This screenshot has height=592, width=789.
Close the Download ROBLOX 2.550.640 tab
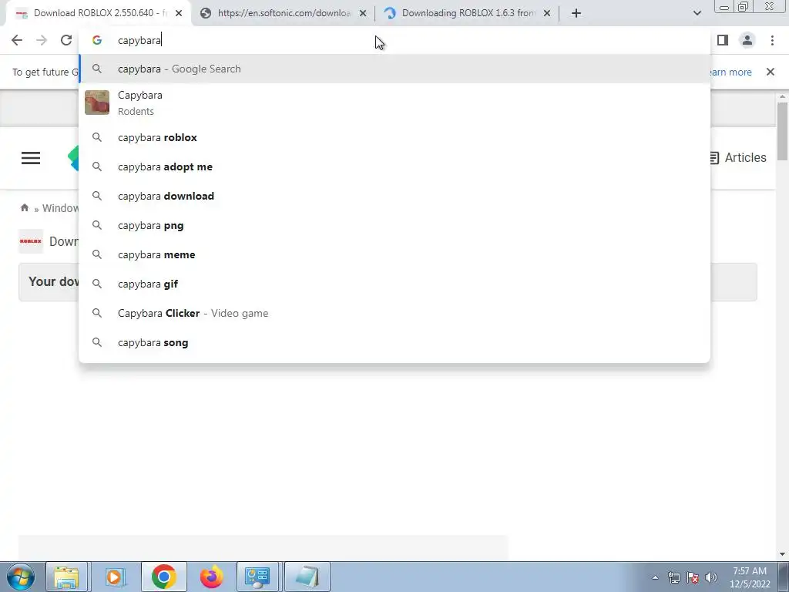click(x=179, y=13)
